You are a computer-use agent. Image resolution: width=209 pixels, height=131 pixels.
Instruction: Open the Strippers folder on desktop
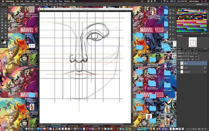click(167, 73)
